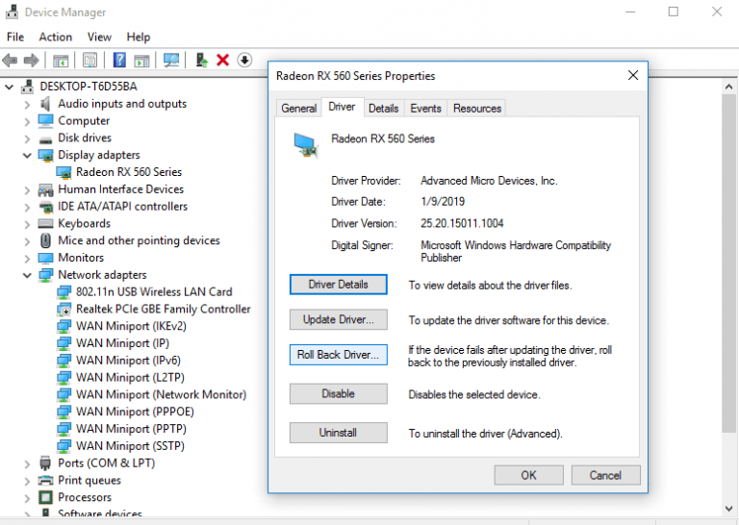
Task: Click driver date value 1/9/2019
Action: (x=443, y=202)
